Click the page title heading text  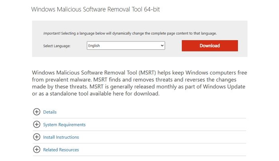(x=96, y=9)
